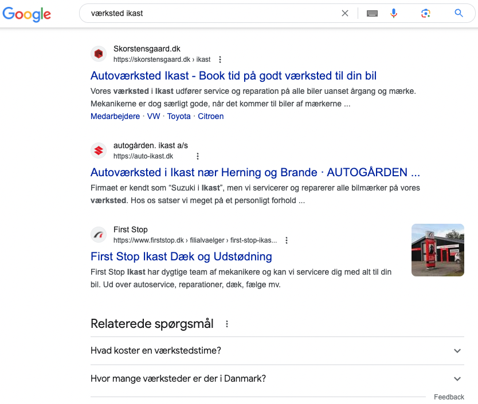478x404 pixels.
Task: Open the AUTOGÅRDEN Autoværksted i Ikast result
Action: point(255,172)
